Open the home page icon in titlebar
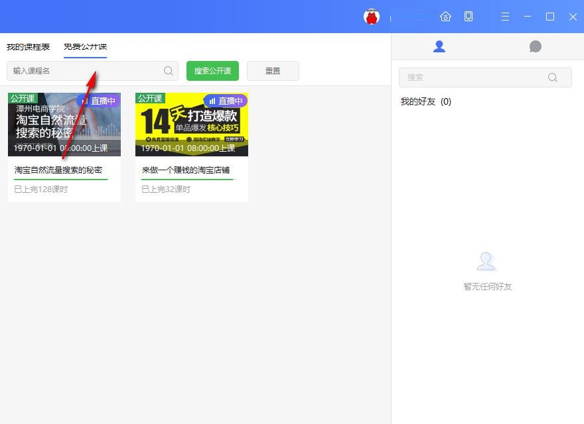Image resolution: width=584 pixels, height=424 pixels. (444, 15)
